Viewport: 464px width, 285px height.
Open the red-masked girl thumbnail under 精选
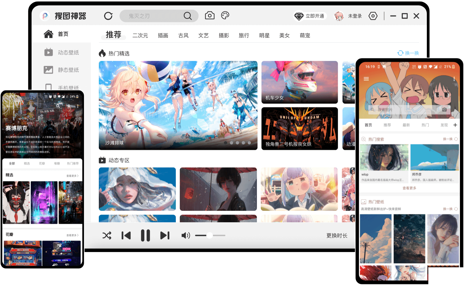16,202
